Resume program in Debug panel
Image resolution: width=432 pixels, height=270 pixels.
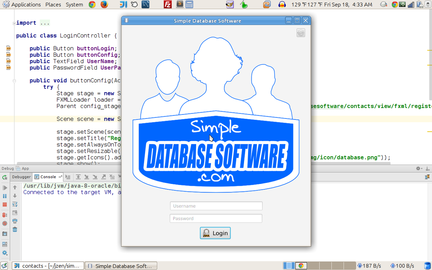pos(5,188)
